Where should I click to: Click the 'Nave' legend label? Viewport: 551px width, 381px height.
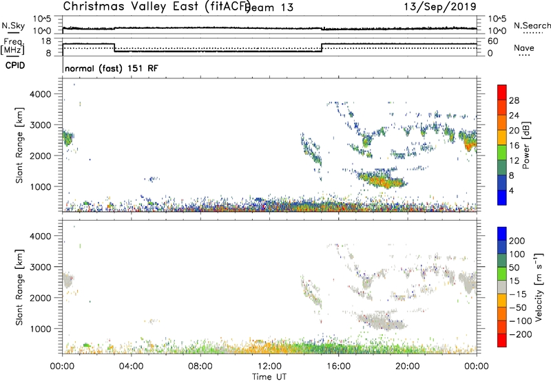[x=524, y=48]
